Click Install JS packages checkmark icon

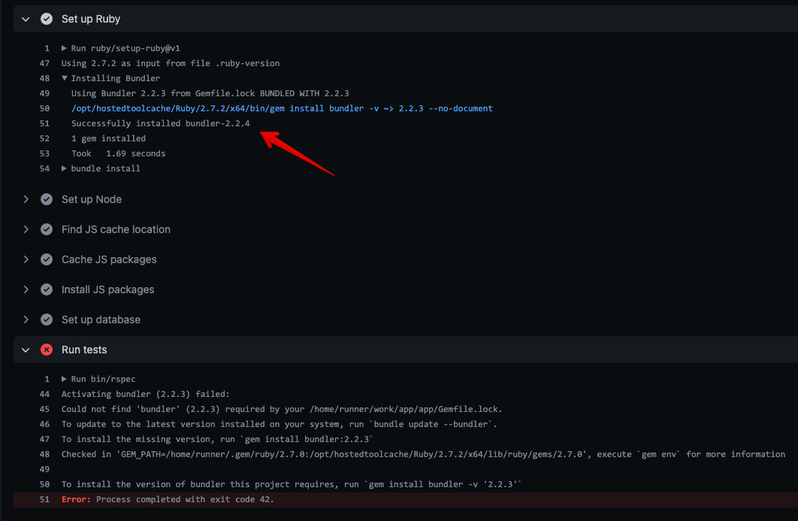(x=47, y=289)
